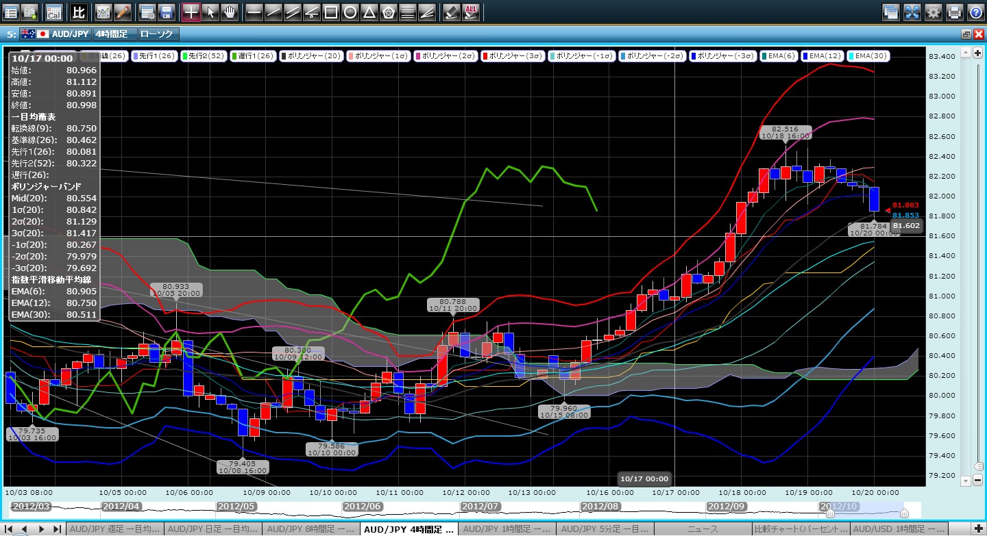Screen dimensions: 987x536
Task: Select the crosshair cursor tool
Action: coord(191,12)
